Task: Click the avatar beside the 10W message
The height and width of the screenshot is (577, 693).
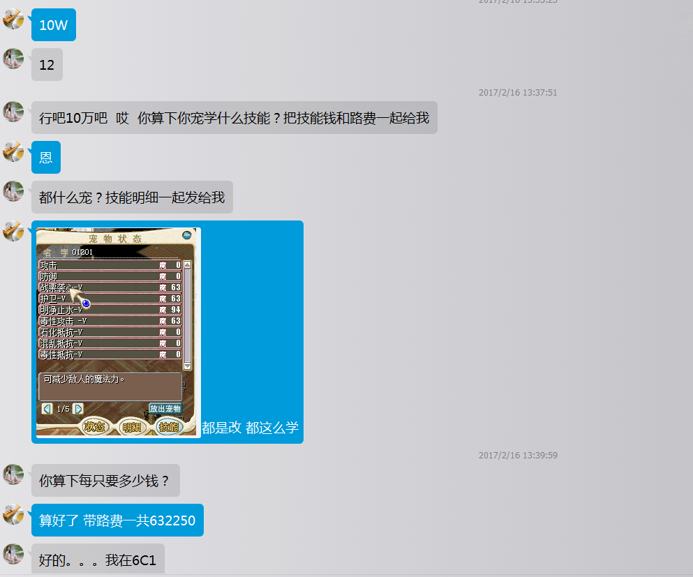Action: click(13, 19)
